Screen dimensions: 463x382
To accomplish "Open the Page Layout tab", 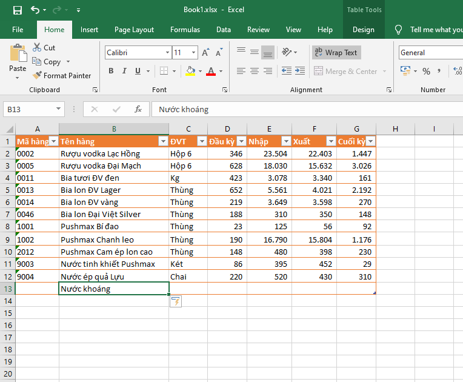I will 134,30.
